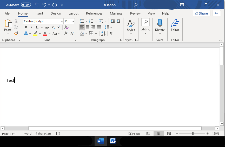Click the Save icon in title bar

[37, 5]
